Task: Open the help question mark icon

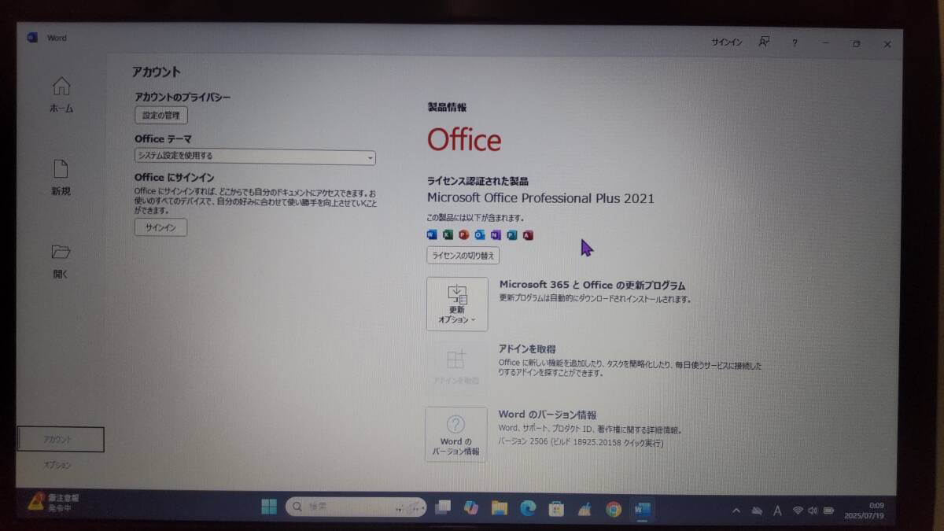Action: click(795, 43)
